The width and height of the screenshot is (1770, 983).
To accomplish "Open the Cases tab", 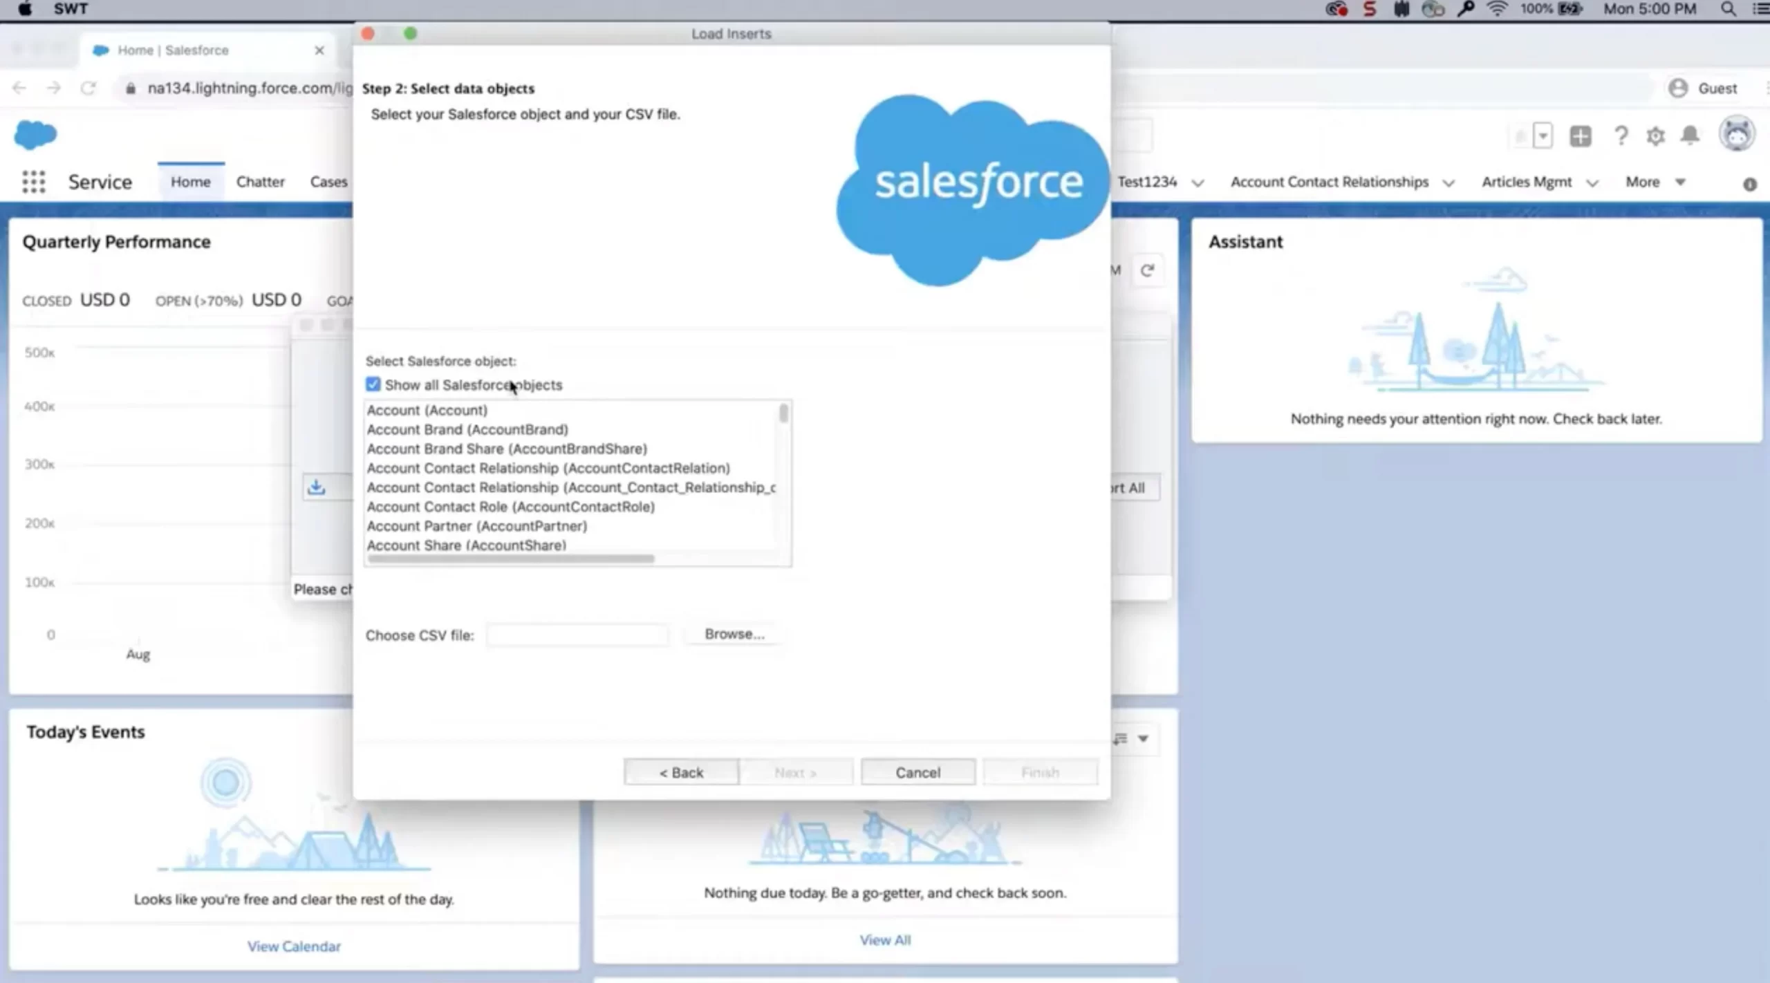I will (328, 182).
